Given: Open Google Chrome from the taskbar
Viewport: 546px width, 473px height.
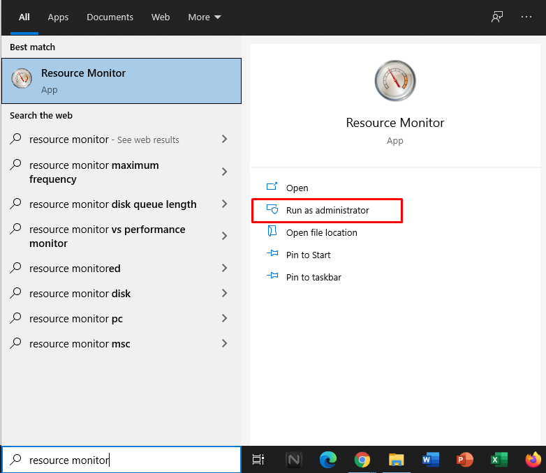Looking at the screenshot, I should coord(362,460).
